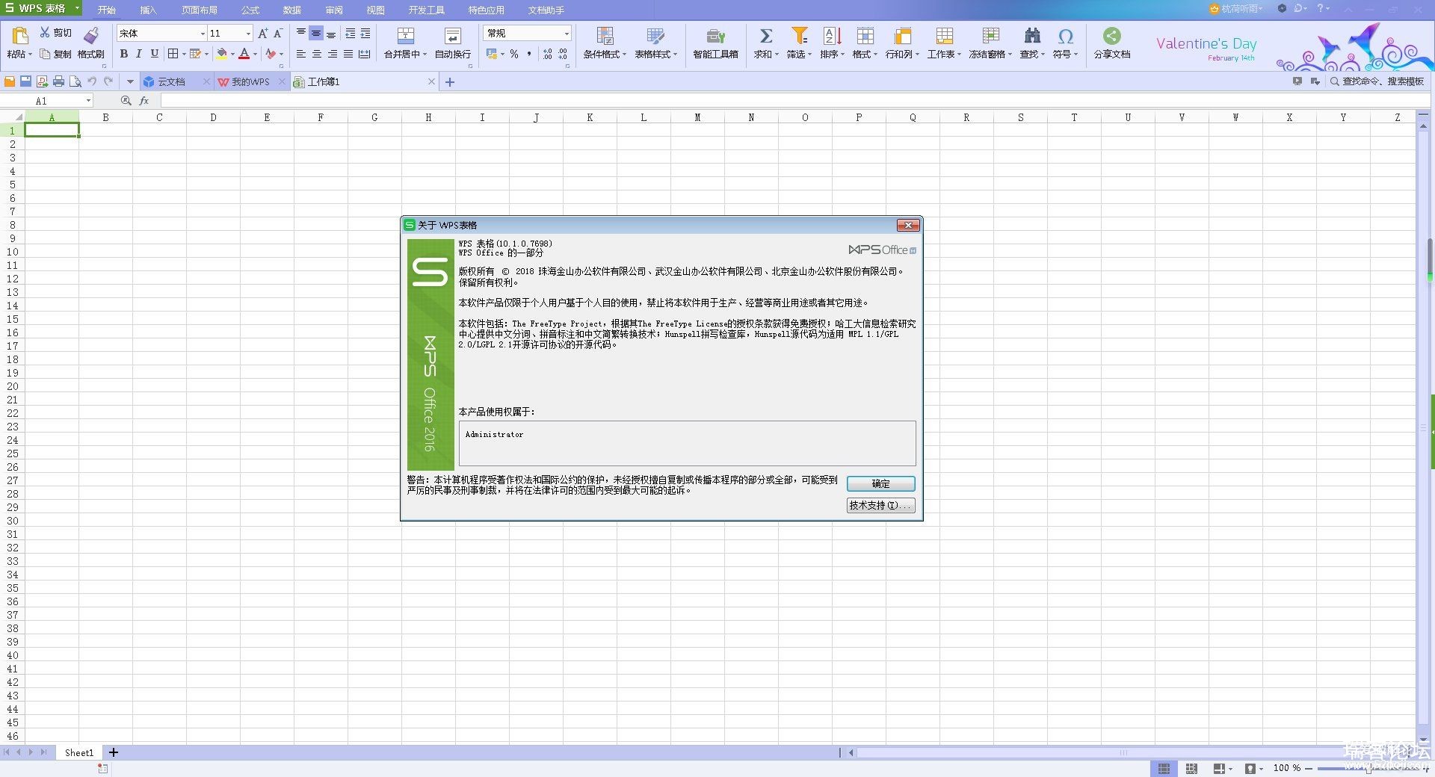The width and height of the screenshot is (1435, 777).
Task: Open the font name dropdown (宋体)
Action: (202, 34)
